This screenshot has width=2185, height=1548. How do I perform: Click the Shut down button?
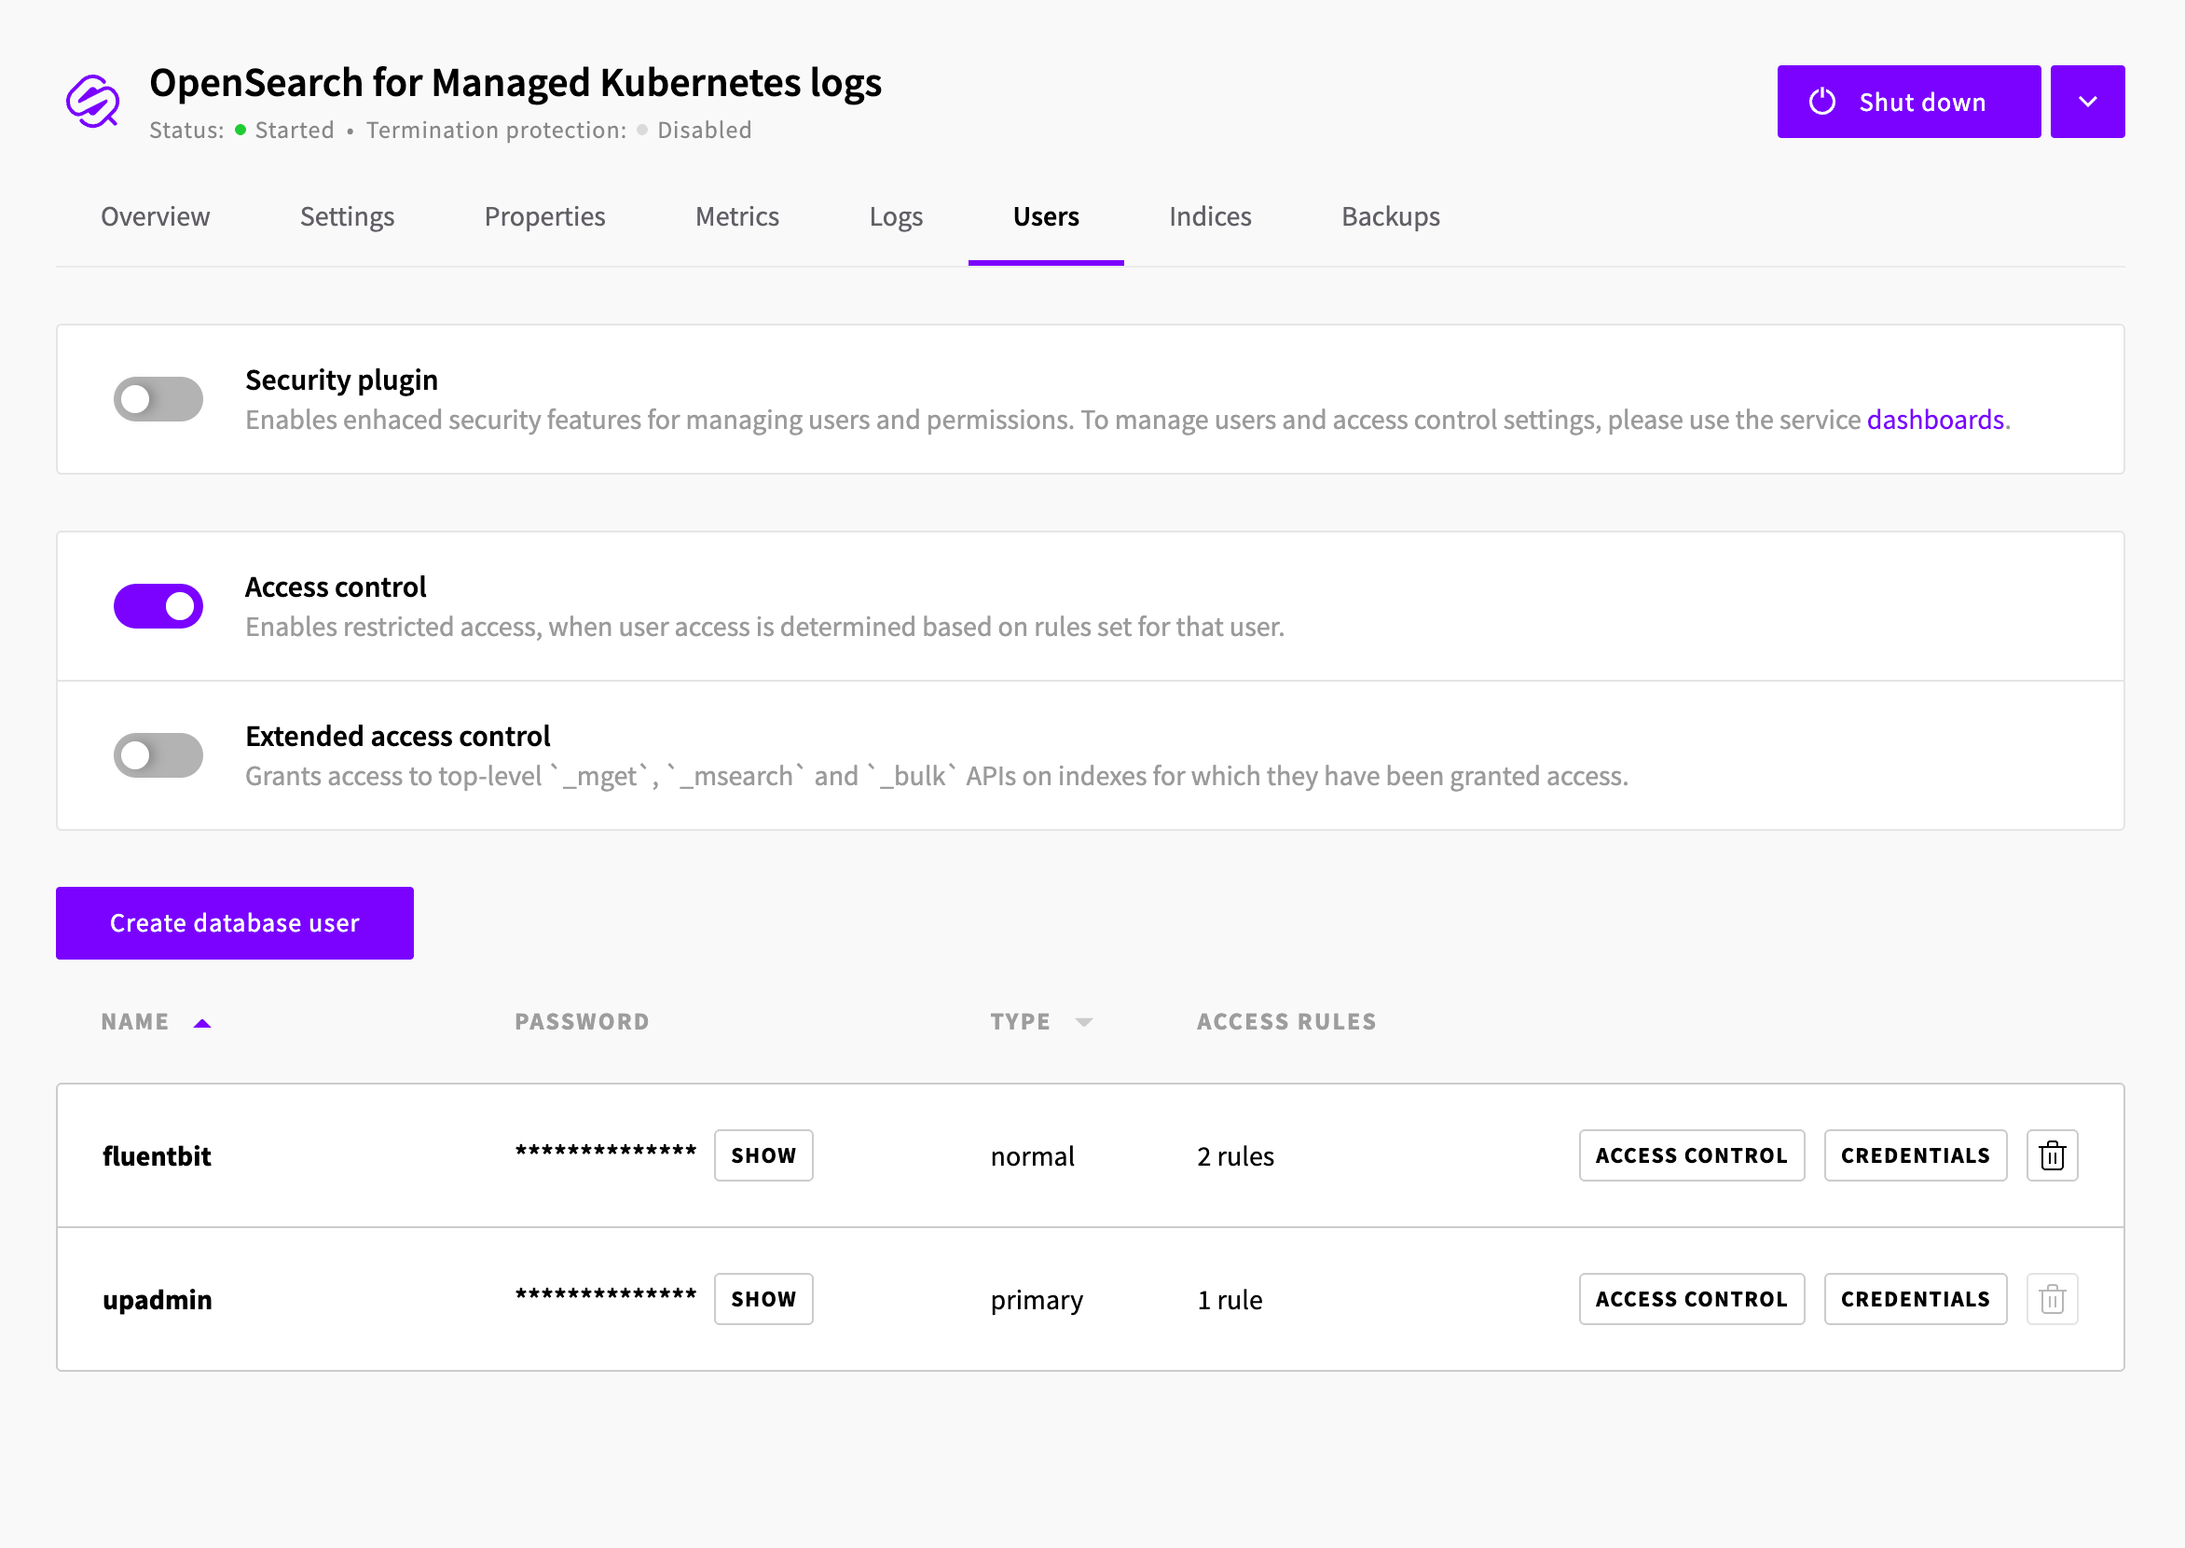click(1909, 102)
